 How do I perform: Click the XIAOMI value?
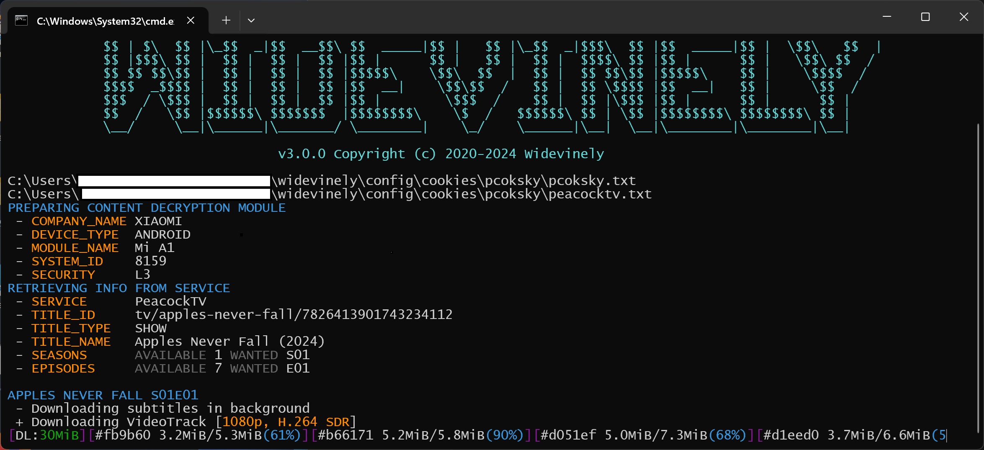tap(158, 221)
